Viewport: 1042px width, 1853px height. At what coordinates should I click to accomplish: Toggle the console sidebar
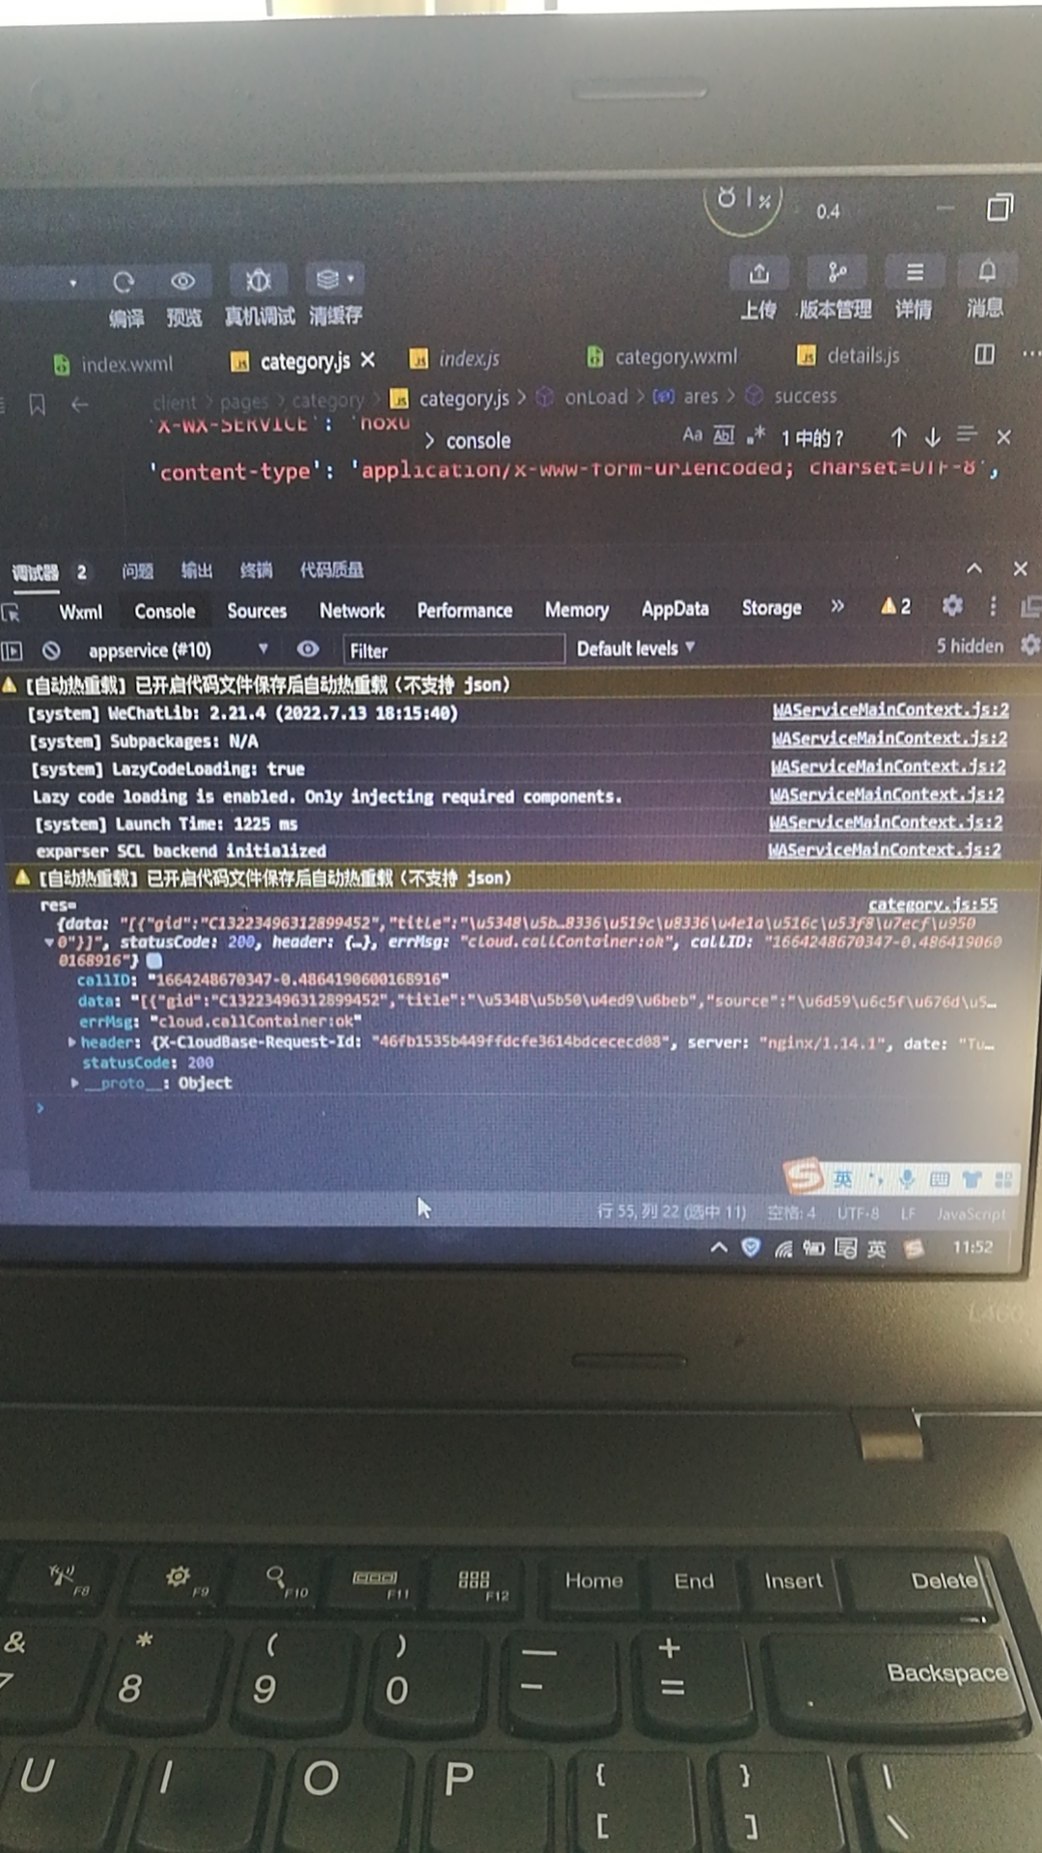click(12, 650)
